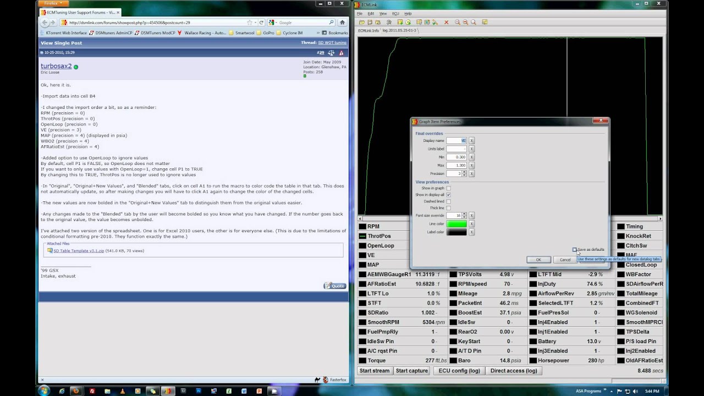Image resolution: width=704 pixels, height=396 pixels.
Task: Adjust the Precision spinner arrows
Action: (464, 174)
